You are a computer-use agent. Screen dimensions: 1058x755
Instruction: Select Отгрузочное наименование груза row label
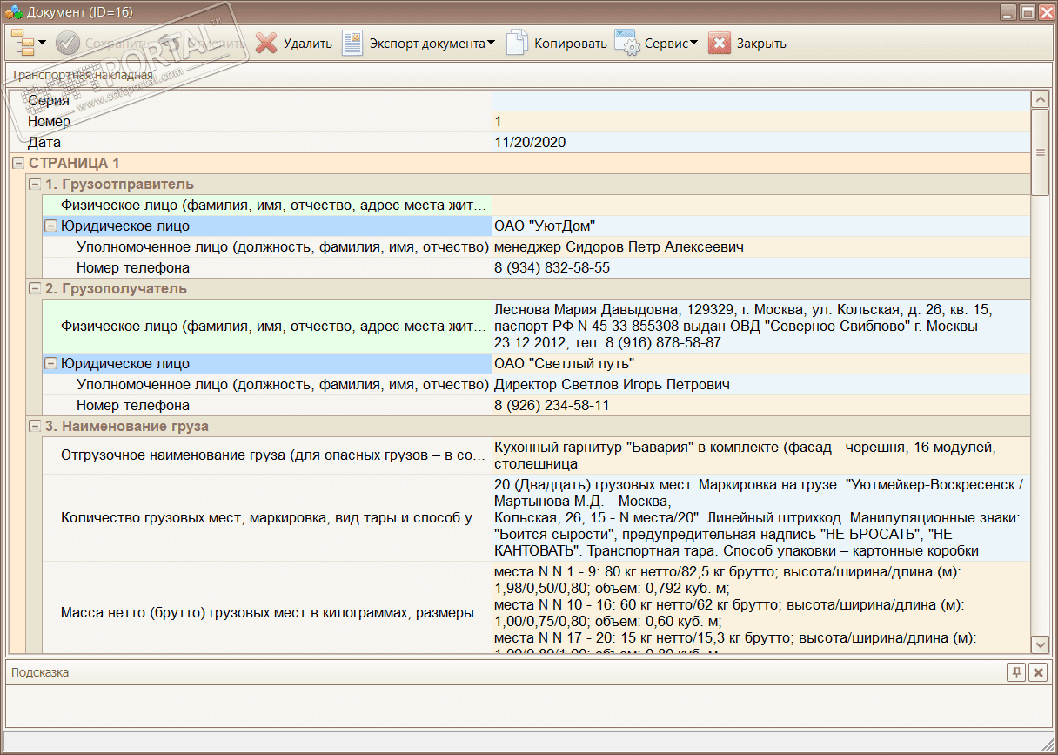click(273, 455)
